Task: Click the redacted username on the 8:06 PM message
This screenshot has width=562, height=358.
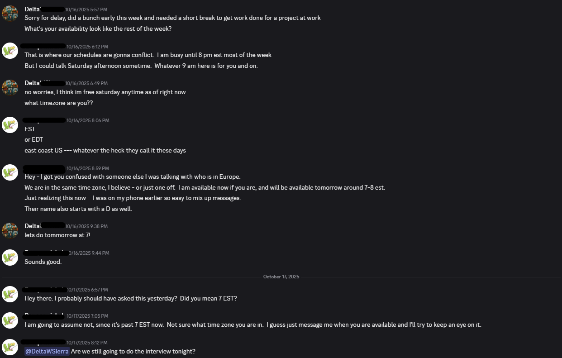Action: (44, 120)
